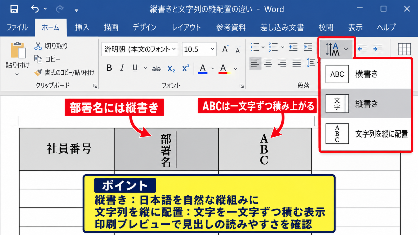Open the underline style dropdown arrow
Image resolution: width=418 pixels, height=235 pixels.
(x=145, y=68)
